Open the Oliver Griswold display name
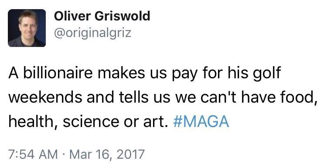 (x=102, y=16)
